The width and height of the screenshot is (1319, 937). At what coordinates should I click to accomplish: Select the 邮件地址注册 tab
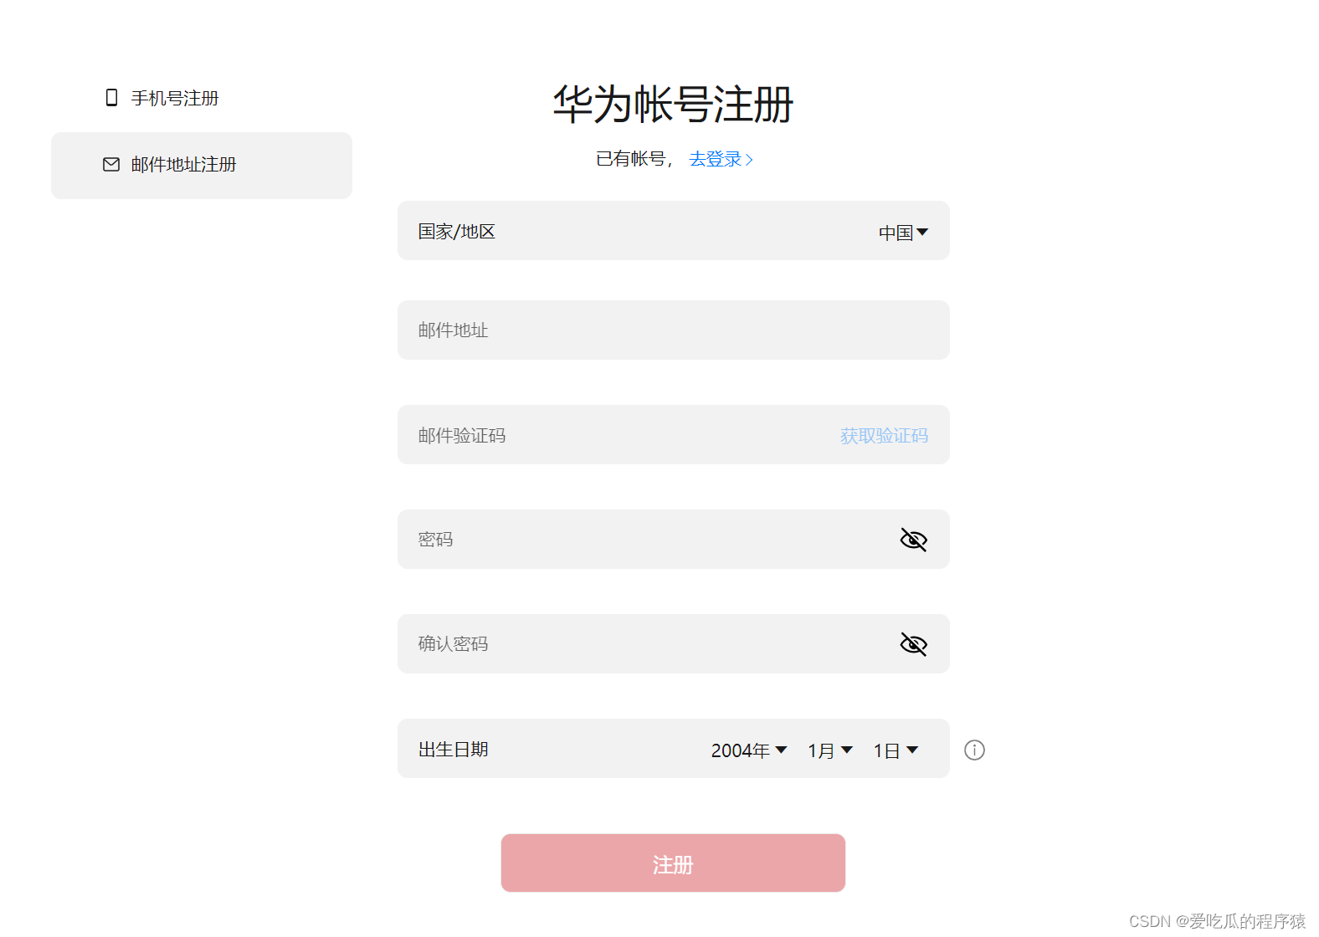[202, 166]
